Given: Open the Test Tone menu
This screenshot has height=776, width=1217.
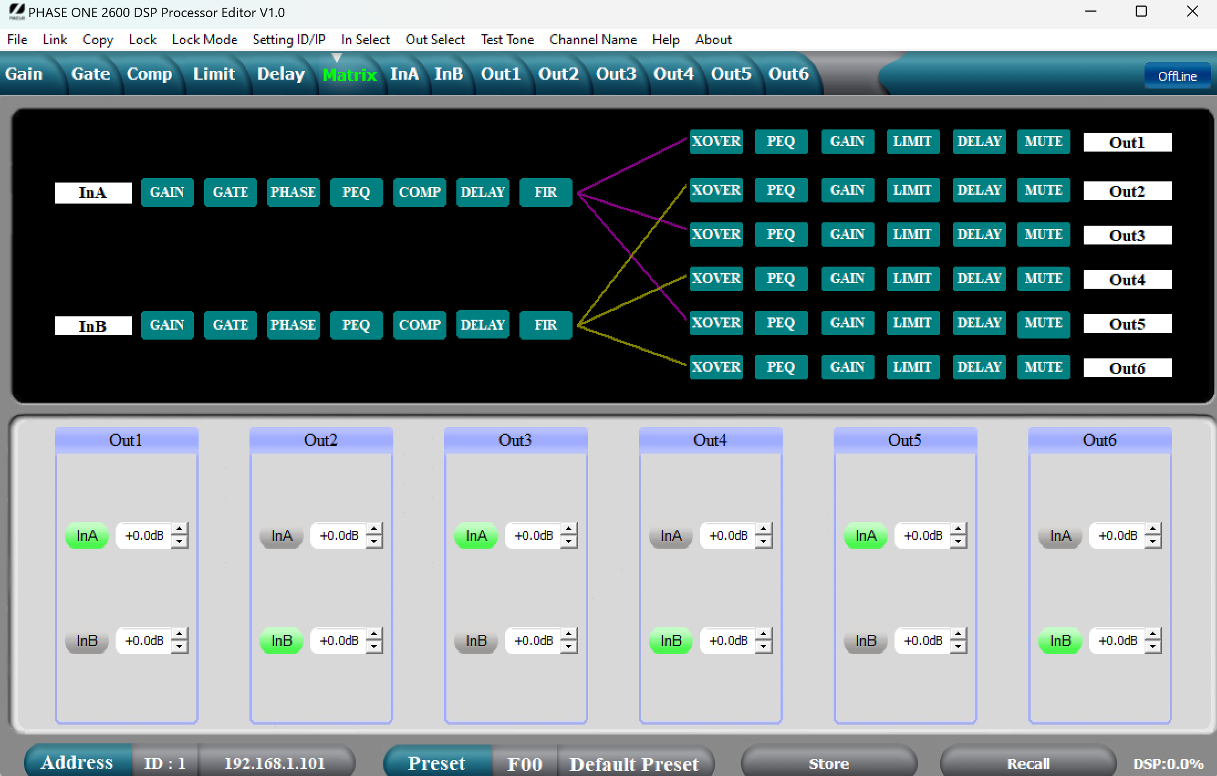Looking at the screenshot, I should (x=507, y=39).
